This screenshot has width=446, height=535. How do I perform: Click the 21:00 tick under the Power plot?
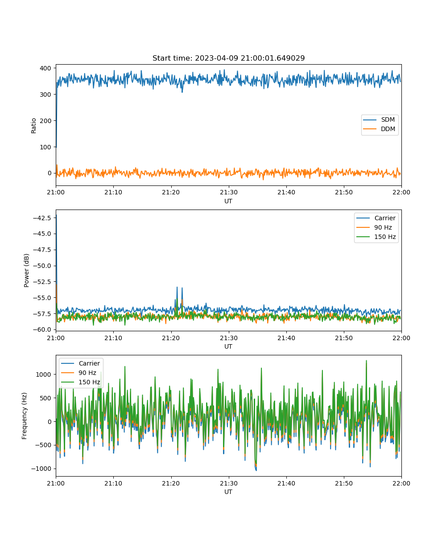pyautogui.click(x=56, y=337)
